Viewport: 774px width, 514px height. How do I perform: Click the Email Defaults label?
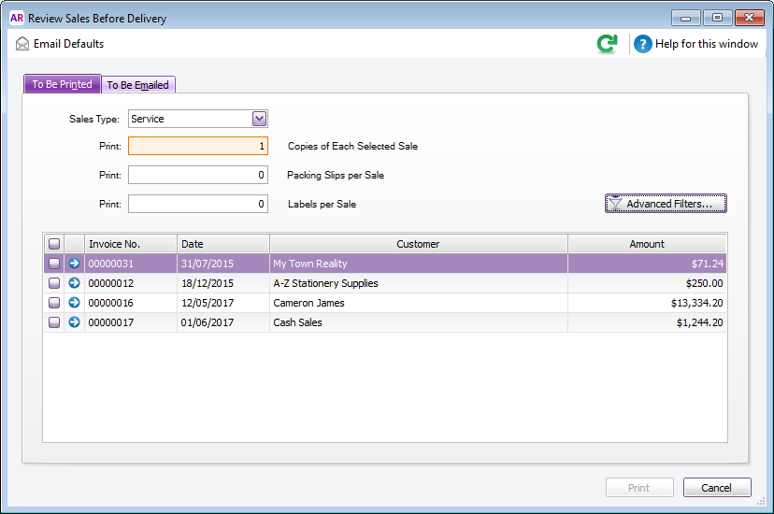click(68, 44)
